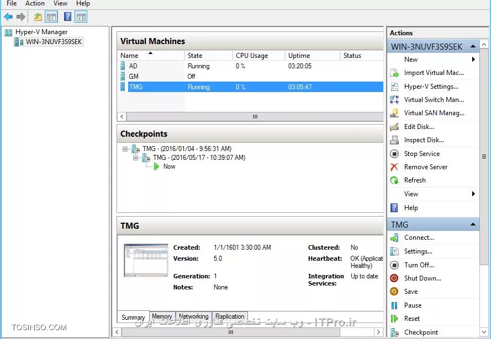Sort virtual machines by Uptime column
Screen dimensions: 491x339
point(312,55)
